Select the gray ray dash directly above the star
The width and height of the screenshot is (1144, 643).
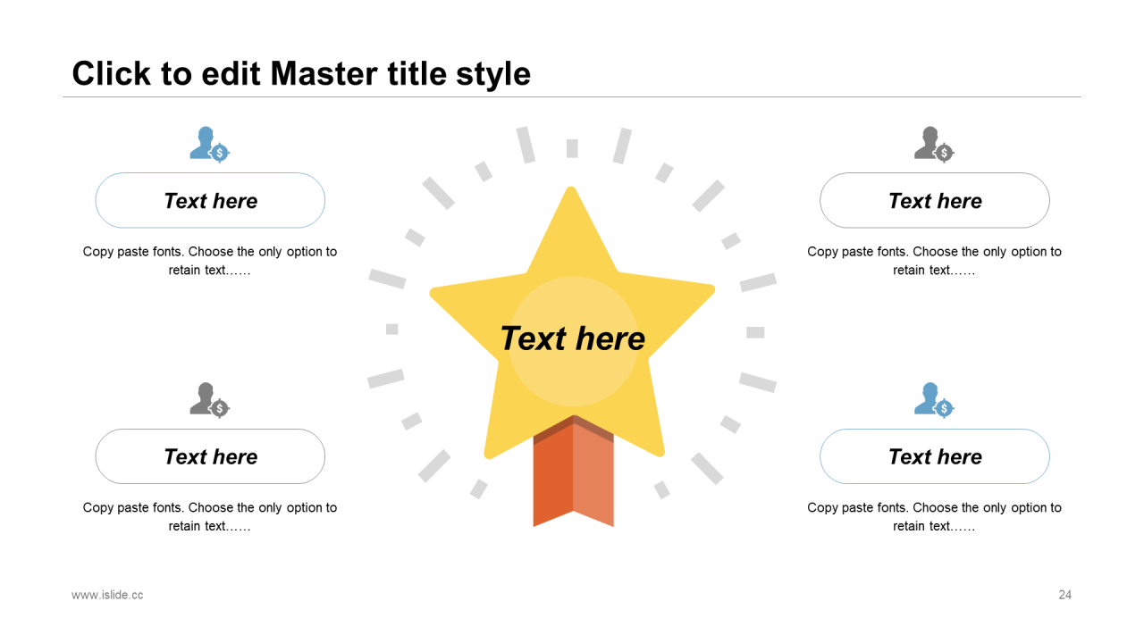pyautogui.click(x=572, y=148)
